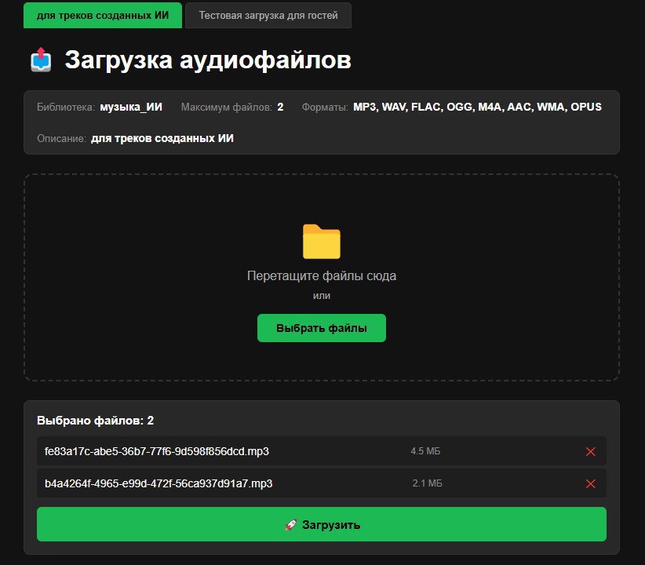Click the 'Загрузка аудиофайлов' heading
Screen dimensions: 645x565
[x=208, y=60]
